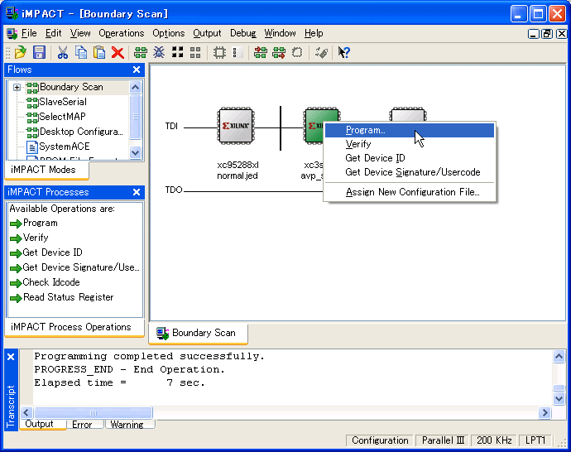Screen dimensions: 571x452
Task: Click the three-dot list toolbar icon
Action: (x=236, y=52)
